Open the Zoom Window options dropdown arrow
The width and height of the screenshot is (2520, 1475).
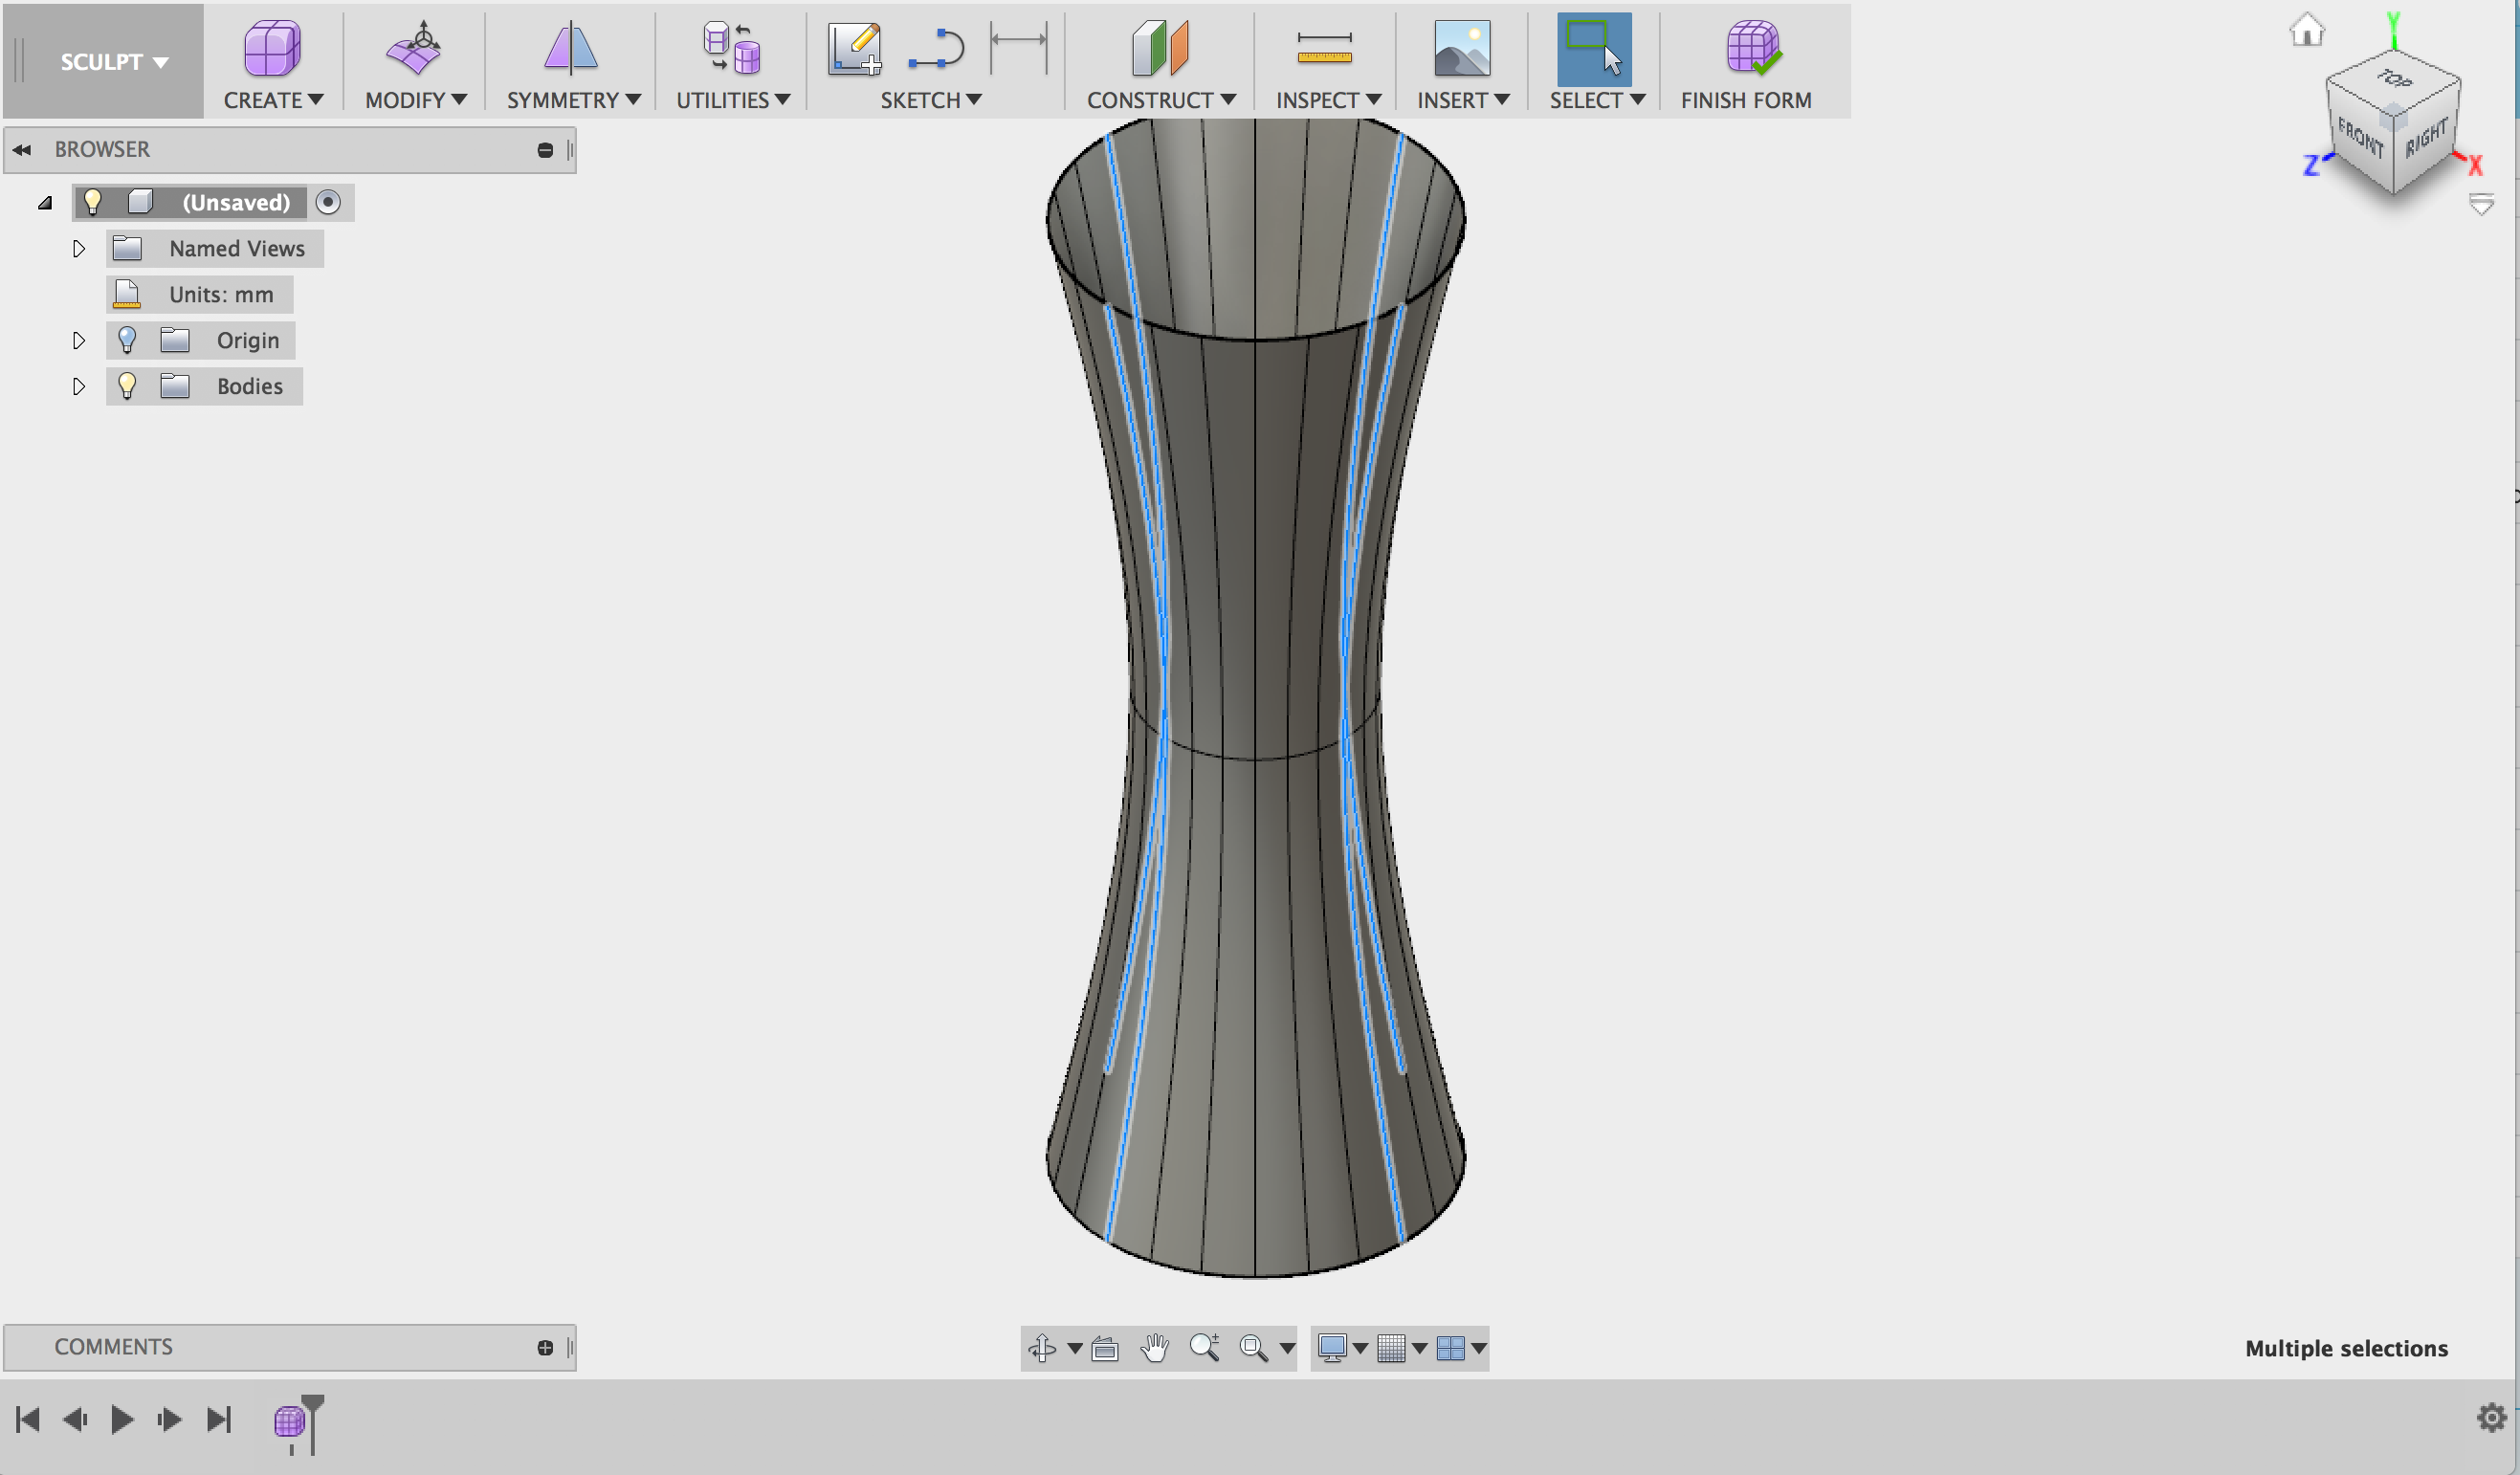point(1287,1348)
